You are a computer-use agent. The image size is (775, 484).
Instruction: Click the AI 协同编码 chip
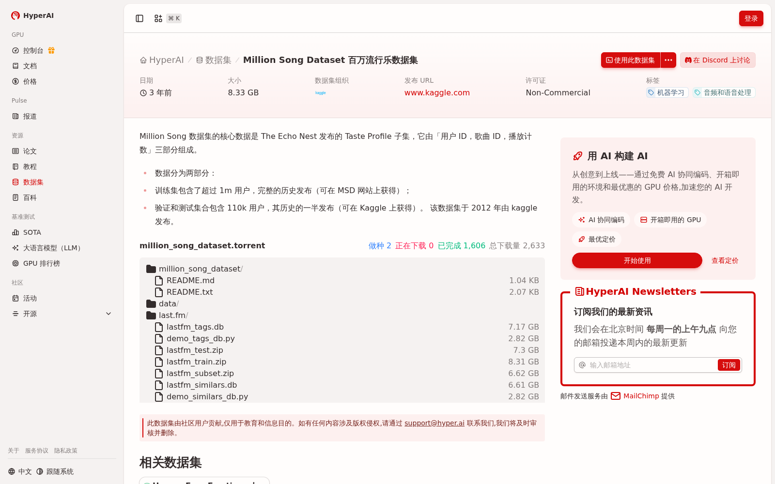(601, 220)
